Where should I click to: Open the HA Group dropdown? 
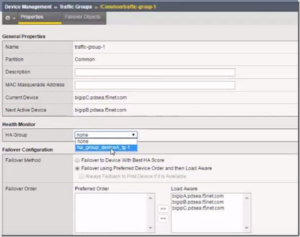click(105, 135)
